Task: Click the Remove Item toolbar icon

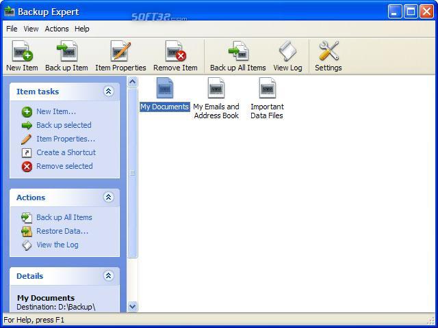Action: 175,51
